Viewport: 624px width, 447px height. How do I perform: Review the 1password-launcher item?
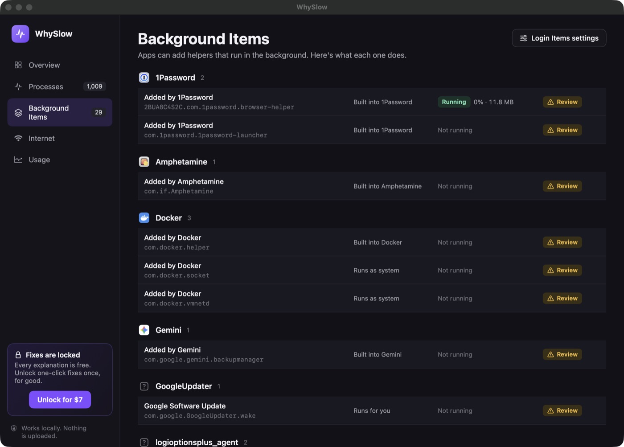(x=562, y=130)
